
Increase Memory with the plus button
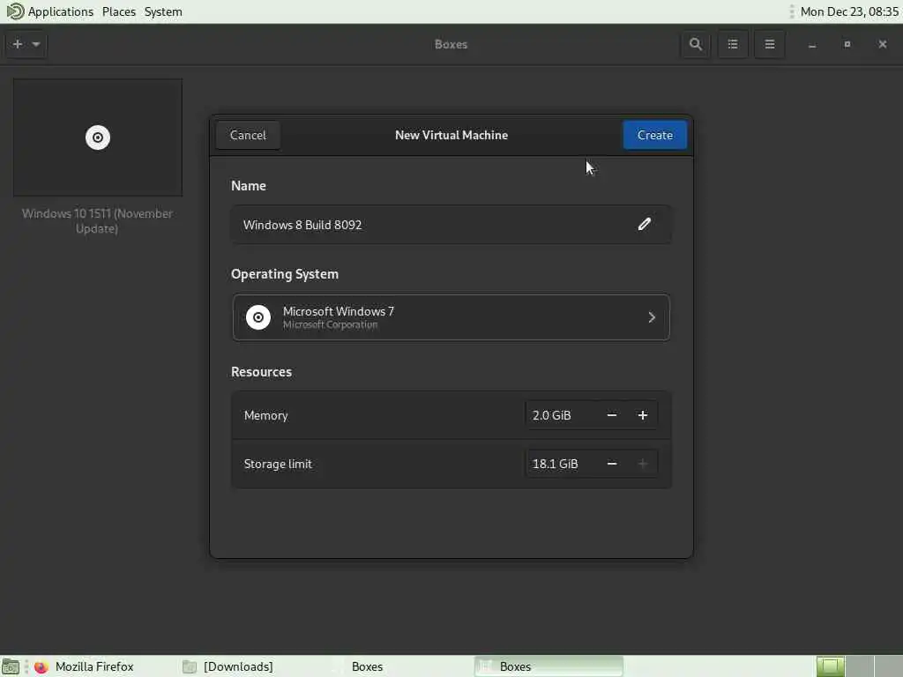pyautogui.click(x=642, y=415)
